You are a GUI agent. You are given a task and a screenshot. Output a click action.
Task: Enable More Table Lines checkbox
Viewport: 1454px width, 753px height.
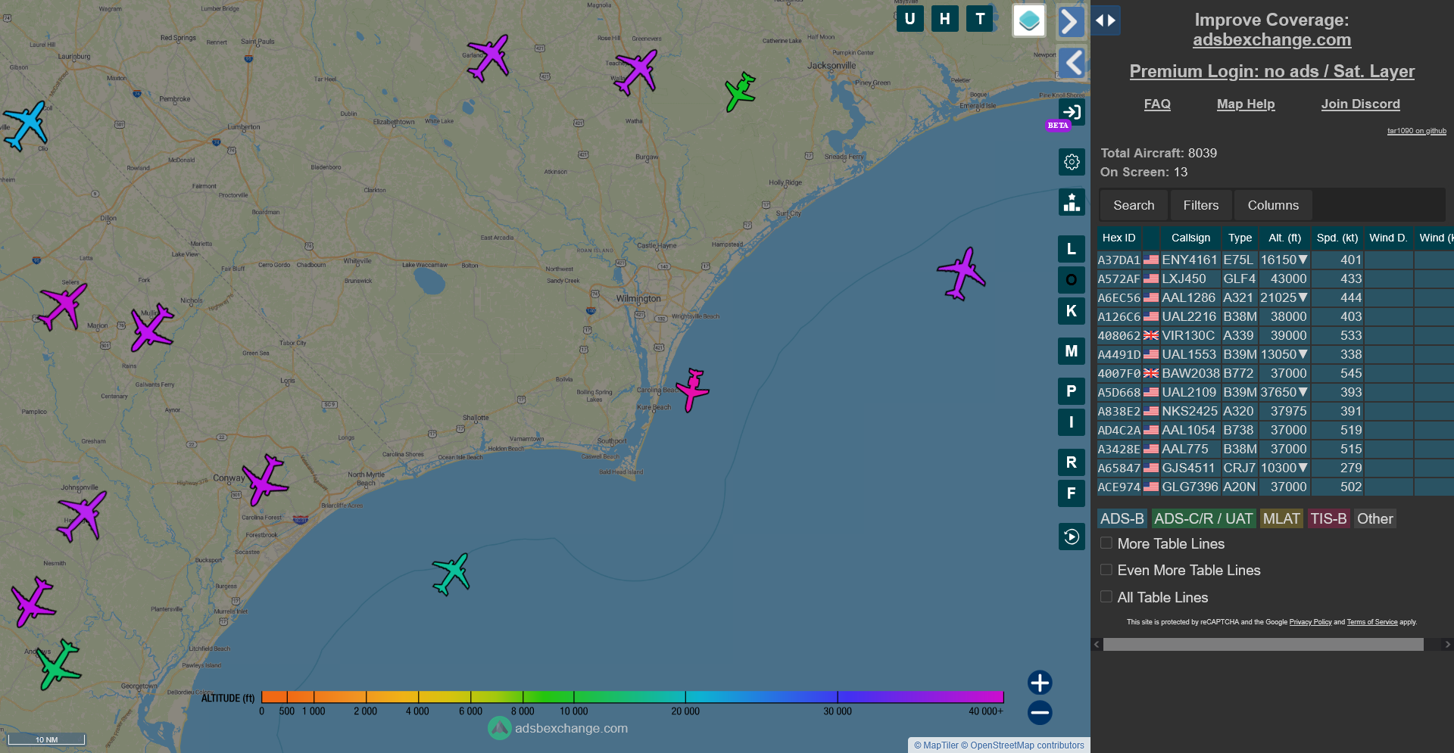click(x=1106, y=543)
